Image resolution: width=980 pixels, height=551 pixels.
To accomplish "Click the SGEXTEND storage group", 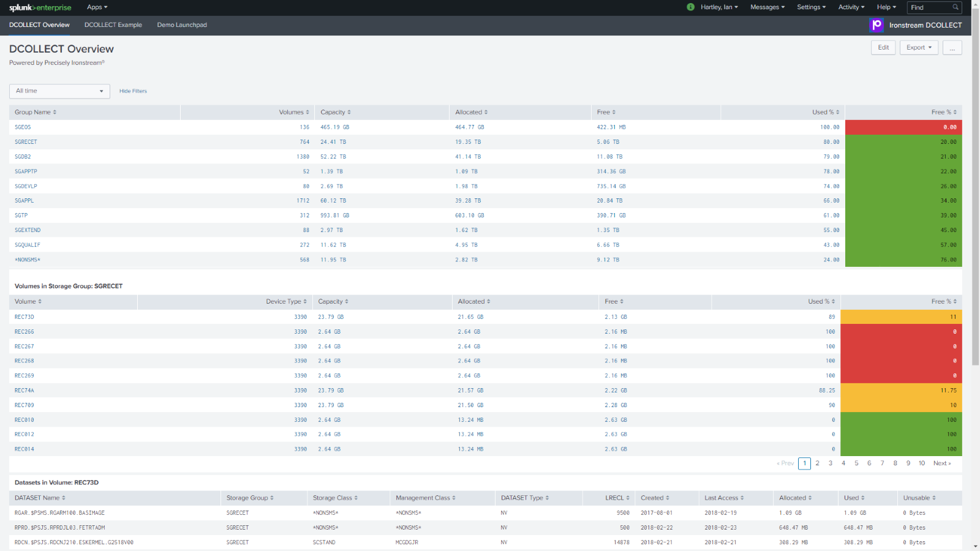I will pyautogui.click(x=28, y=230).
